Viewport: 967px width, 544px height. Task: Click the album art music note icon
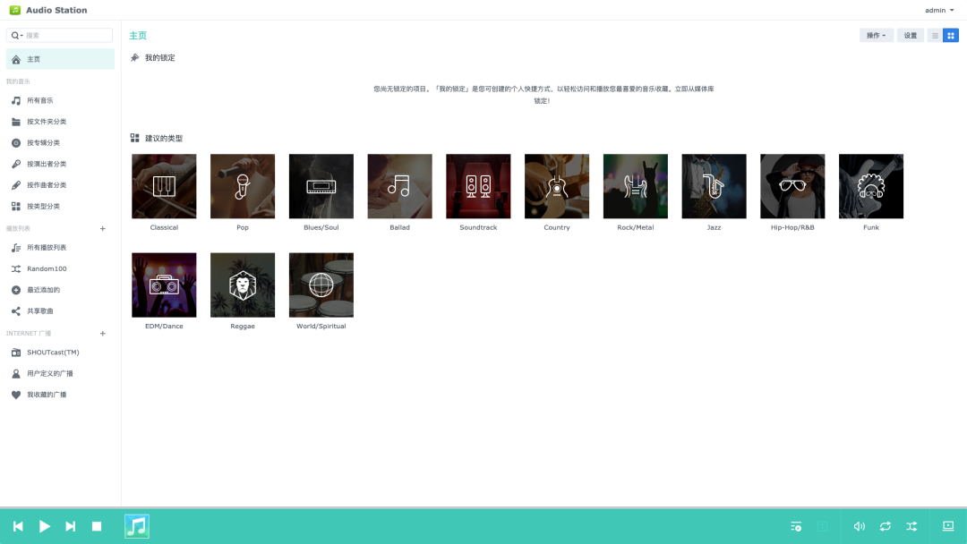(x=136, y=526)
